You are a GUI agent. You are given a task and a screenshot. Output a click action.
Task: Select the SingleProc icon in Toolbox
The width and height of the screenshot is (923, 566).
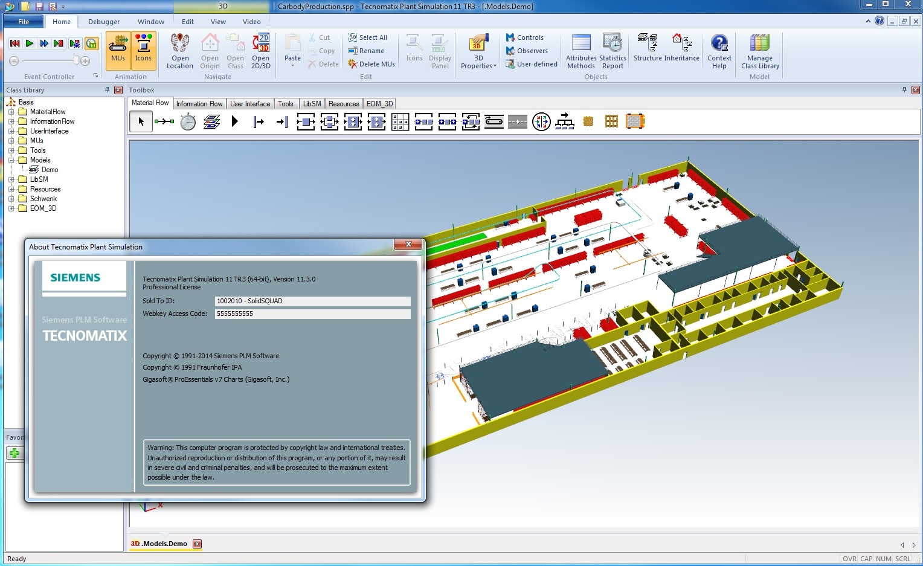[306, 122]
